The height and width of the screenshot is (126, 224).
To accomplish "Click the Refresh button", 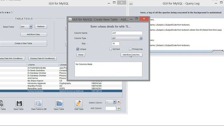I will pos(41,27).
